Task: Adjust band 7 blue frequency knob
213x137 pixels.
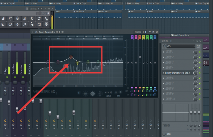Action: [155, 91]
